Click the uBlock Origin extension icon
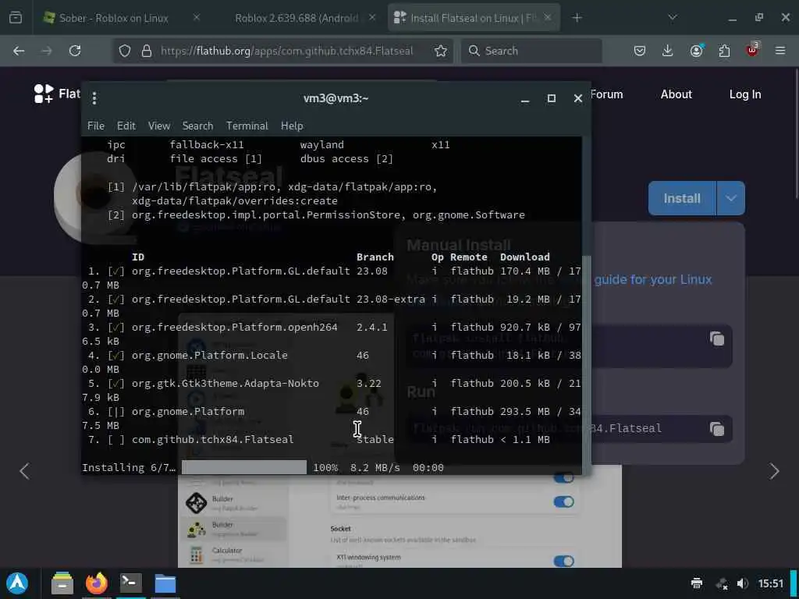The width and height of the screenshot is (799, 599). [x=752, y=50]
